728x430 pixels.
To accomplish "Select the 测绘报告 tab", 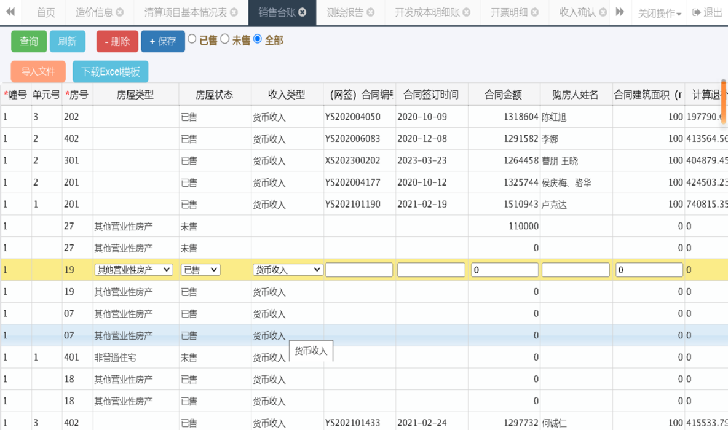I will coord(345,12).
